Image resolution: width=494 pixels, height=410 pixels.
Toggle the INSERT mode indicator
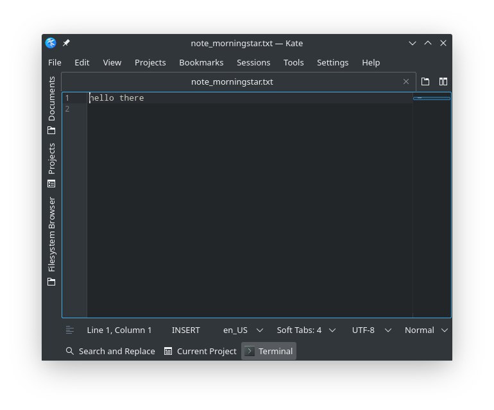tap(185, 330)
